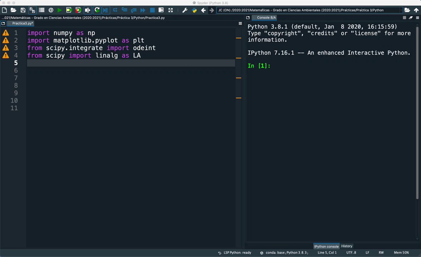The image size is (421, 257).
Task: Click Line 5, Col 1 status entry
Action: [x=327, y=253]
